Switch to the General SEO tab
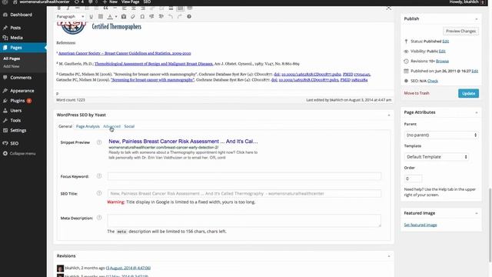 (x=65, y=126)
